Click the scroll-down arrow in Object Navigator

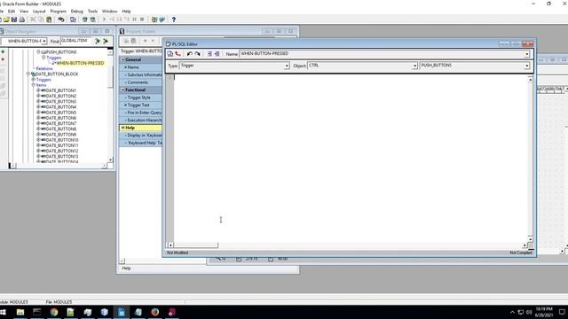click(x=110, y=159)
